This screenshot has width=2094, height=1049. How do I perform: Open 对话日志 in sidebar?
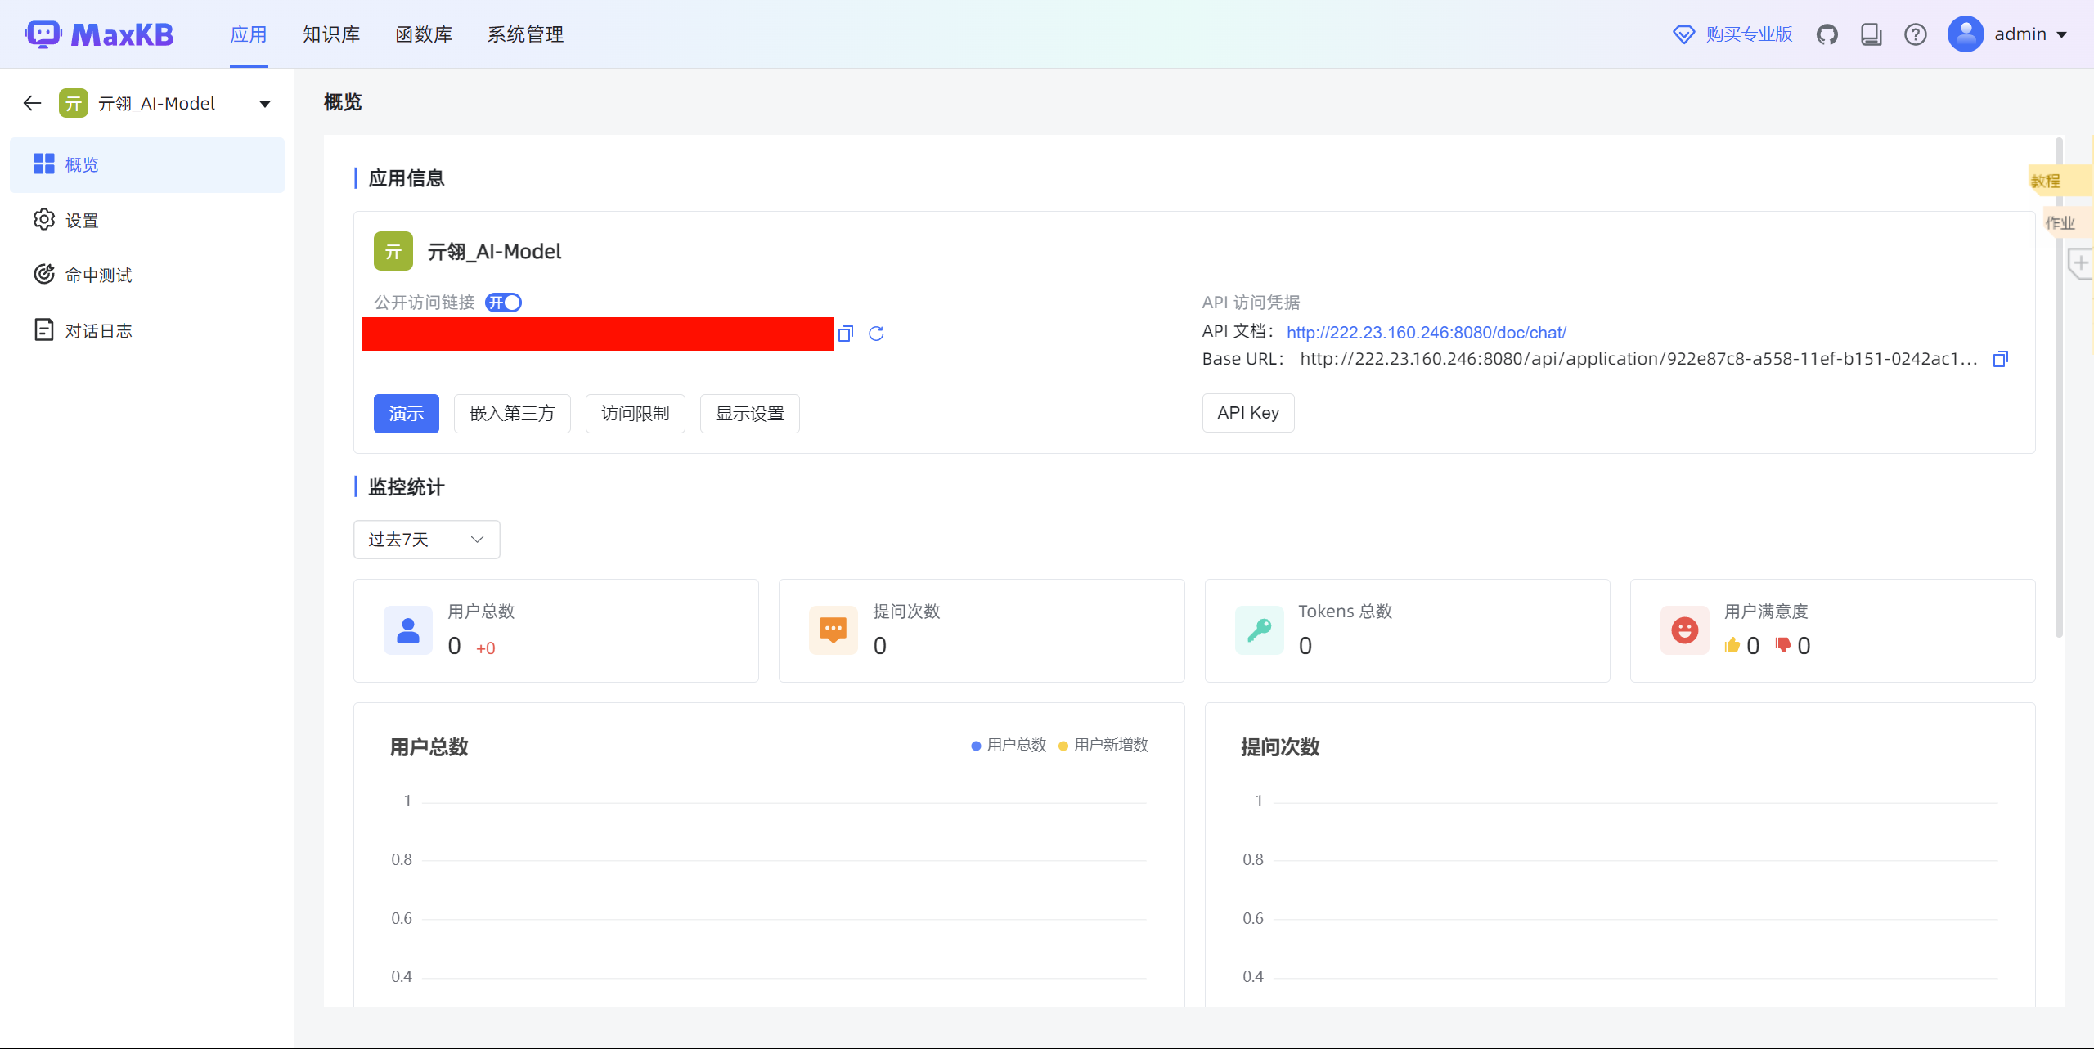coord(98,331)
